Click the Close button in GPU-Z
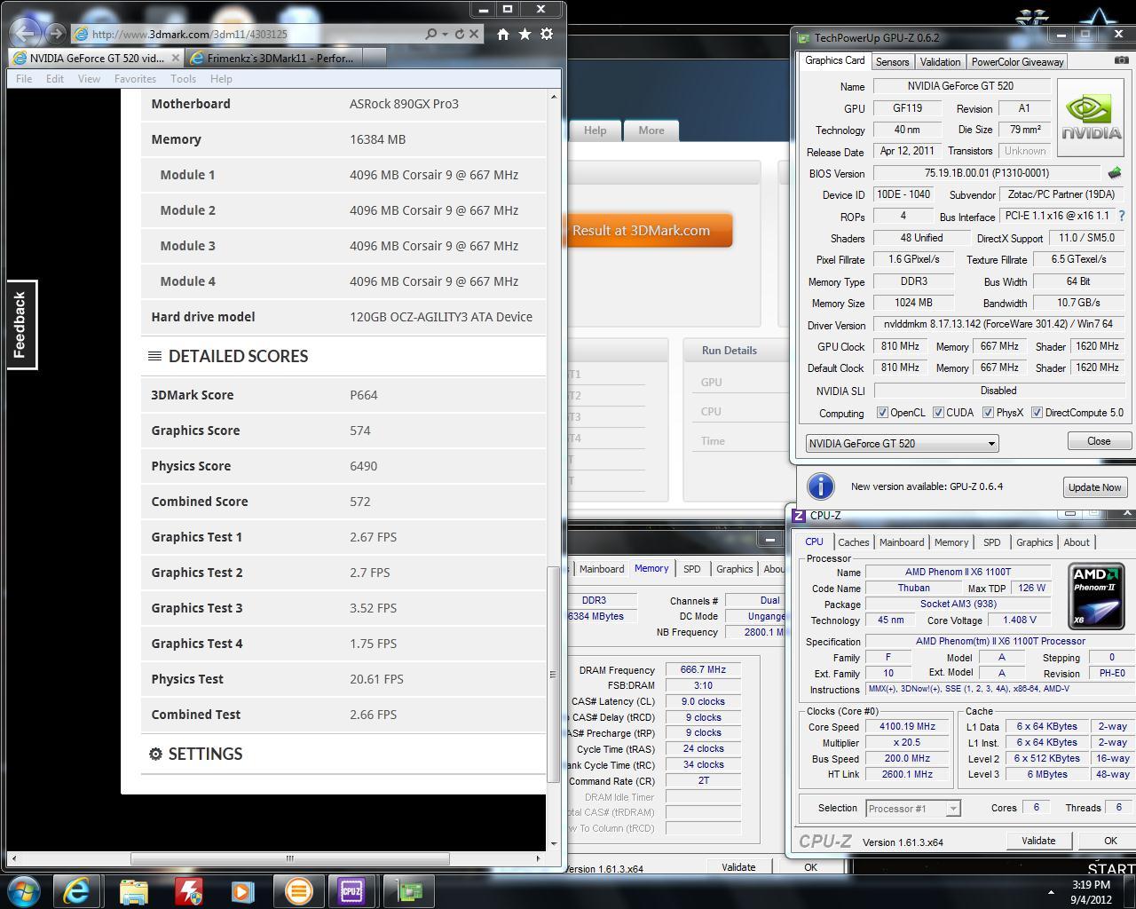Screen dimensions: 1136x909 pyautogui.click(x=1099, y=441)
